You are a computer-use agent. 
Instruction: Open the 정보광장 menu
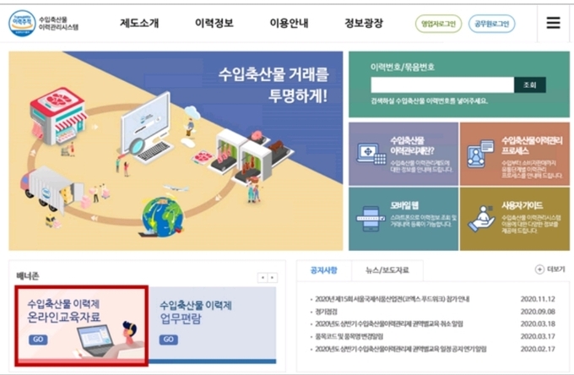click(364, 24)
